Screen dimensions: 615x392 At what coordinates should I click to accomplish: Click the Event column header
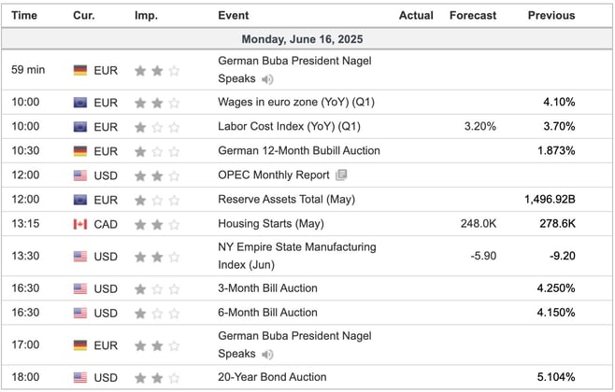click(x=234, y=15)
